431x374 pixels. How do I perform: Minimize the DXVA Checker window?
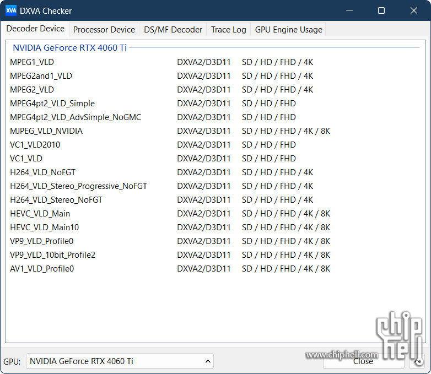349,10
